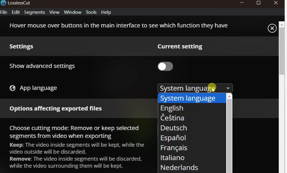287x173 pixels.
Task: Select English from the language list
Action: coord(172,108)
